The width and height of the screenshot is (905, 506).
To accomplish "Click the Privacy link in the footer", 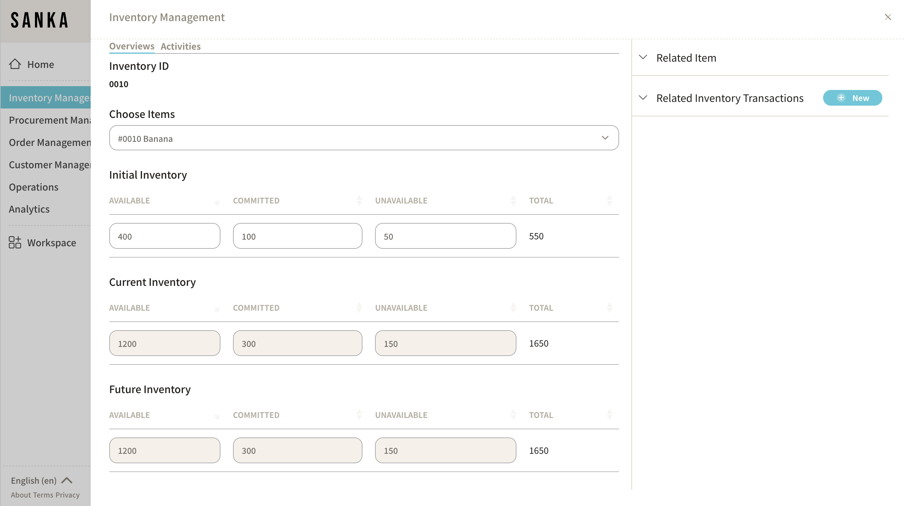I will [67, 495].
